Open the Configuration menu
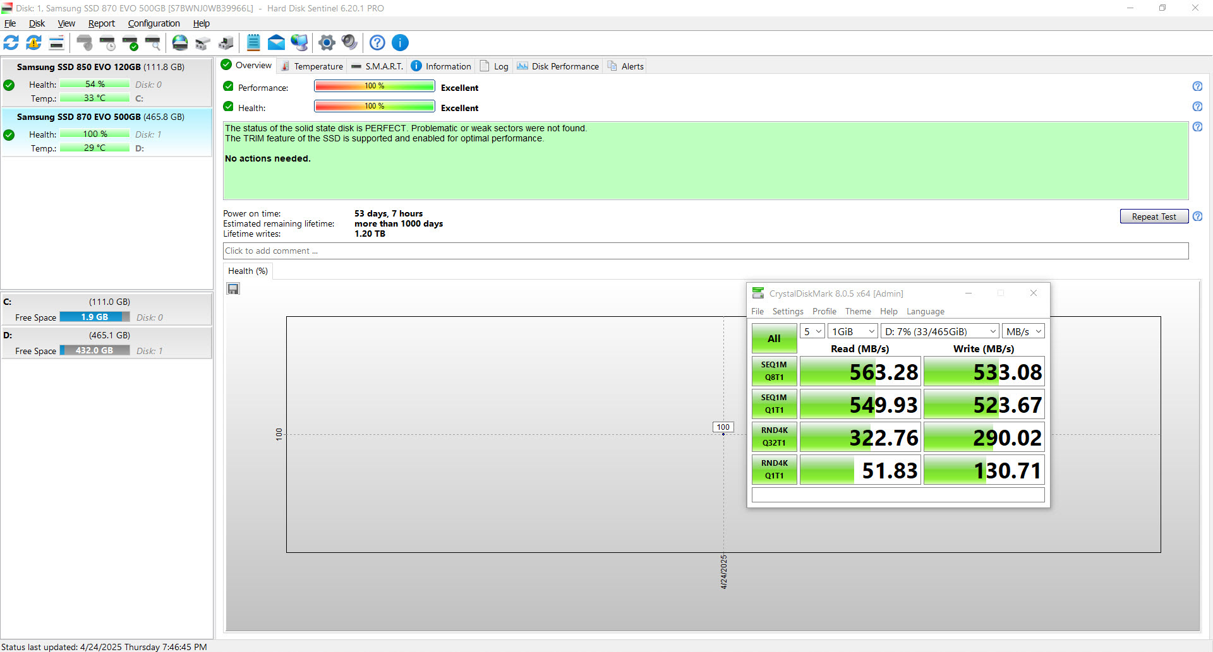This screenshot has width=1213, height=652. (154, 23)
